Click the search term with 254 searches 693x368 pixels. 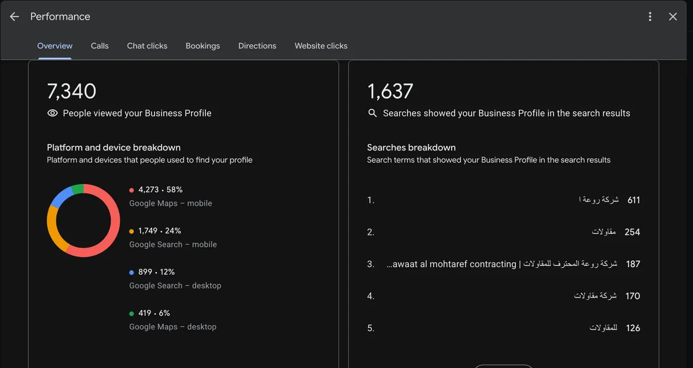pyautogui.click(x=604, y=232)
